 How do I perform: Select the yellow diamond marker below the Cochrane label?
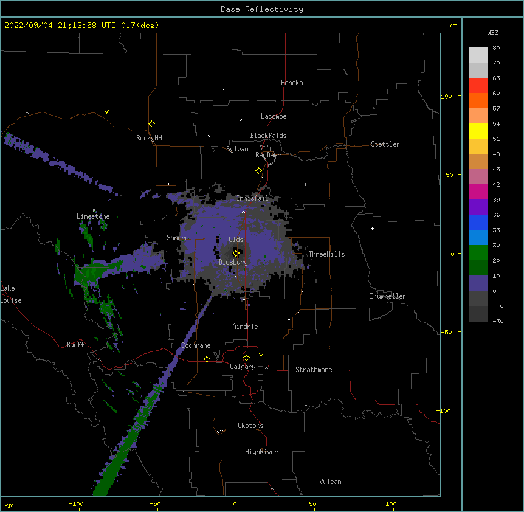coord(207,359)
